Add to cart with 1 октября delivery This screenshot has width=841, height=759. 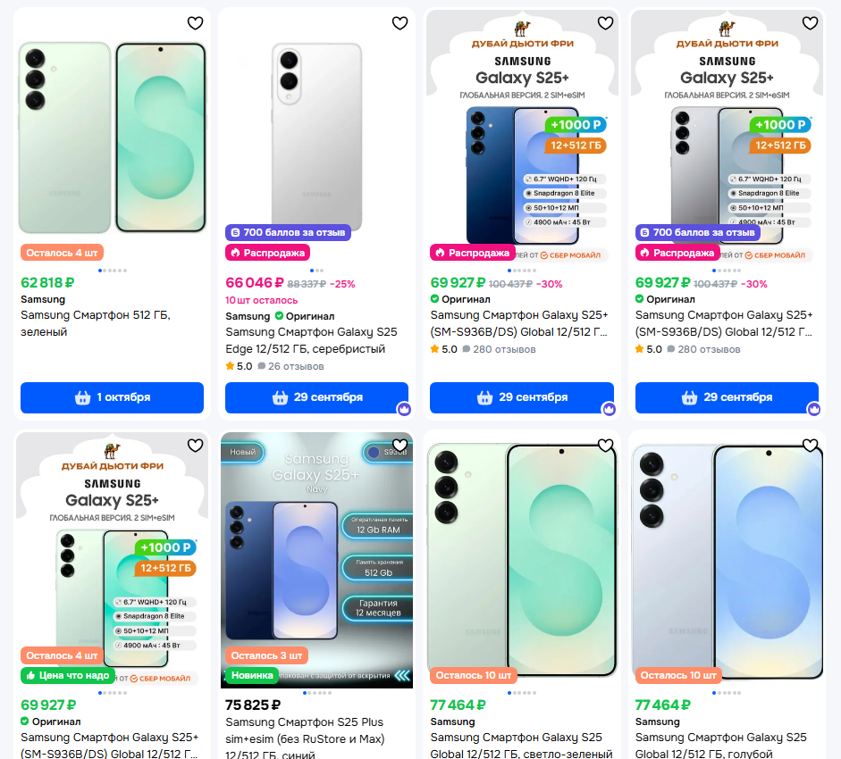tap(112, 397)
